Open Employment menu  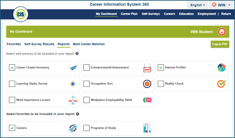(x=207, y=14)
